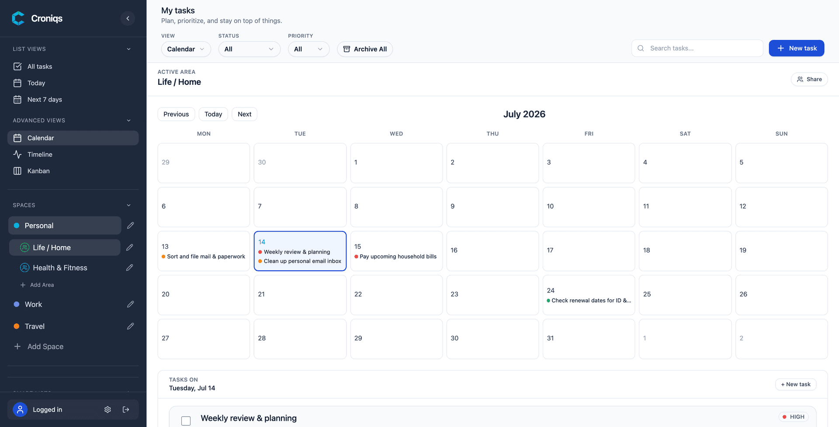
Task: Log out using the exit icon
Action: point(126,410)
